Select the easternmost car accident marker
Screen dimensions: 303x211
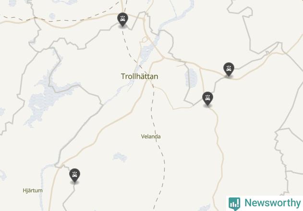[x=229, y=69]
